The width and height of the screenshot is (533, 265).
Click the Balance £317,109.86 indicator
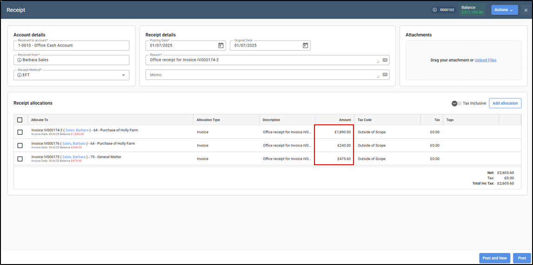[472, 10]
